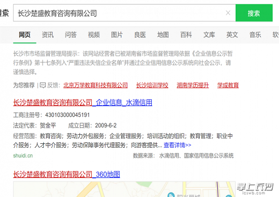The width and height of the screenshot is (279, 197).
Task: Open recommended link 长沙培训学校
Action: pos(152,85)
